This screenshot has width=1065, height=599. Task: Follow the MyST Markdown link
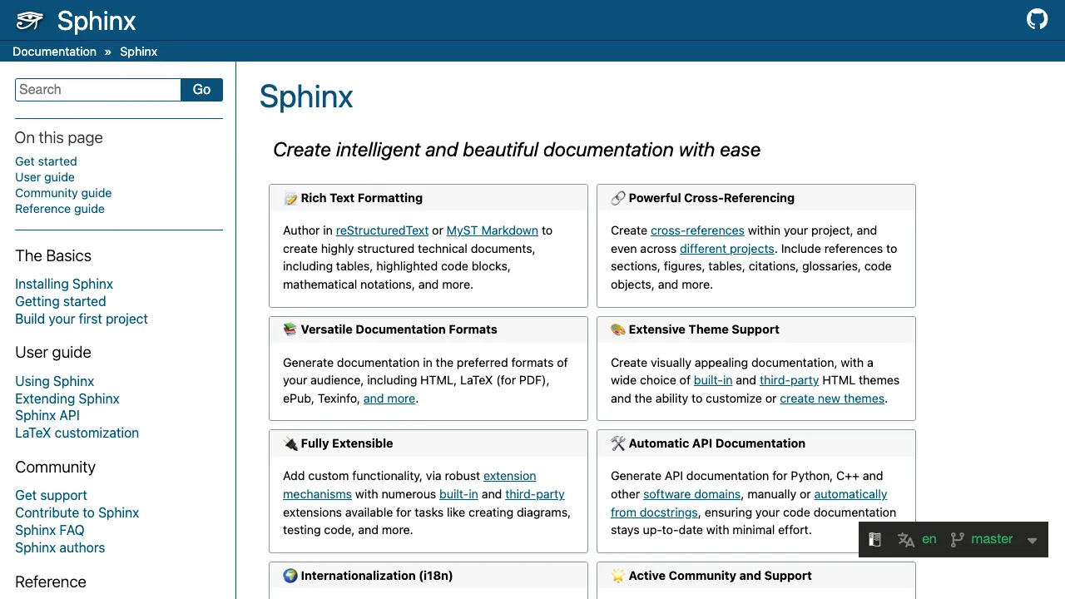click(492, 230)
